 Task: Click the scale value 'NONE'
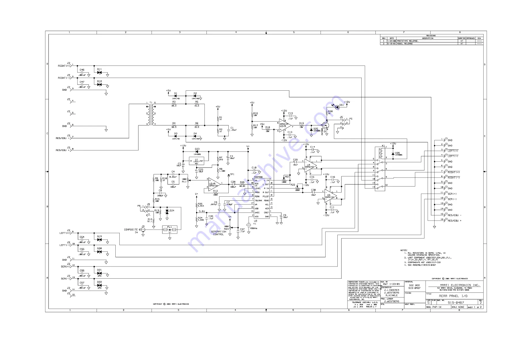(461, 307)
